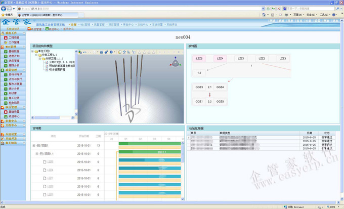Click the 基础数据 sidebar icon
344x209 pixels.
point(5,52)
